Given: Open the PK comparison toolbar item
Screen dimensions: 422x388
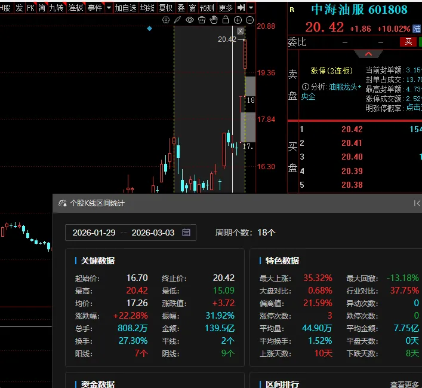Looking at the screenshot, I should 30,8.
